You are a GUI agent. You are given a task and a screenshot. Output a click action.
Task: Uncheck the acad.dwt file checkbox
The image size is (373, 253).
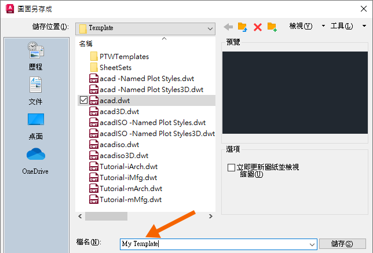84,100
